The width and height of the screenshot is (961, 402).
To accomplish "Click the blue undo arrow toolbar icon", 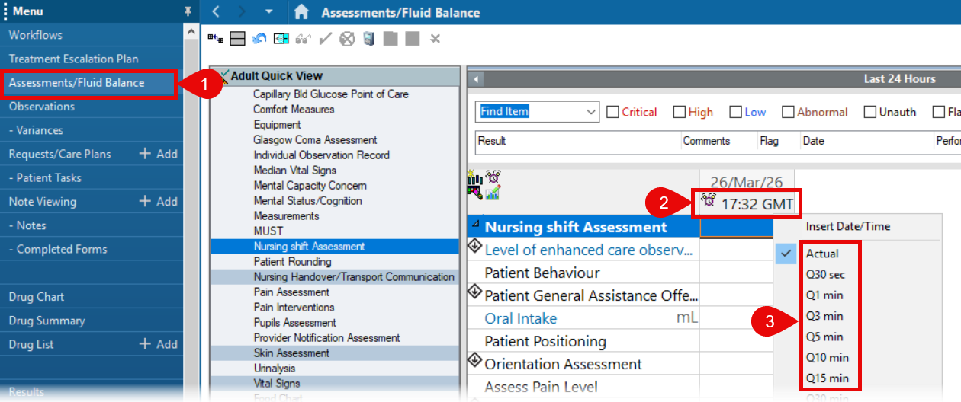I will point(259,38).
